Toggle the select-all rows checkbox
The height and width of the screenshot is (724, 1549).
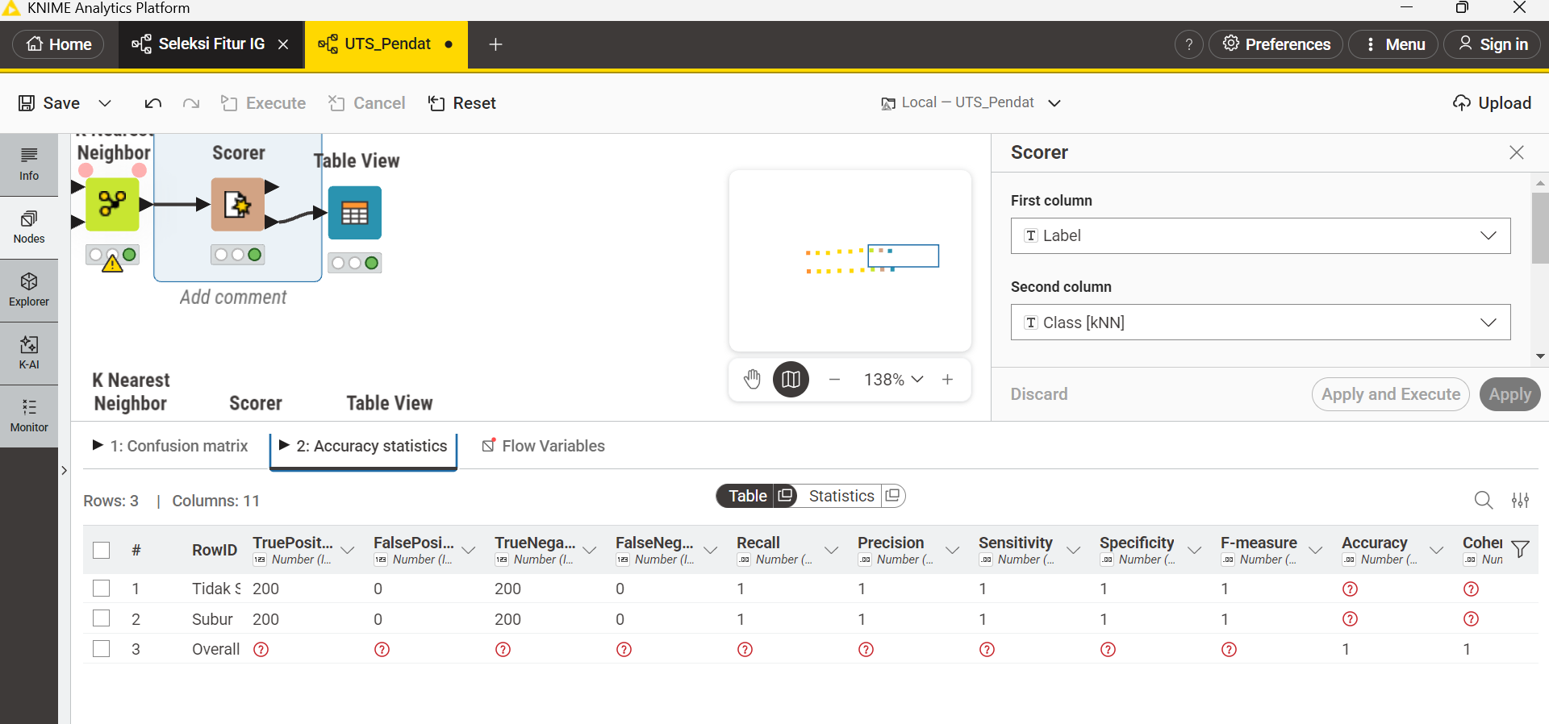[x=101, y=550]
